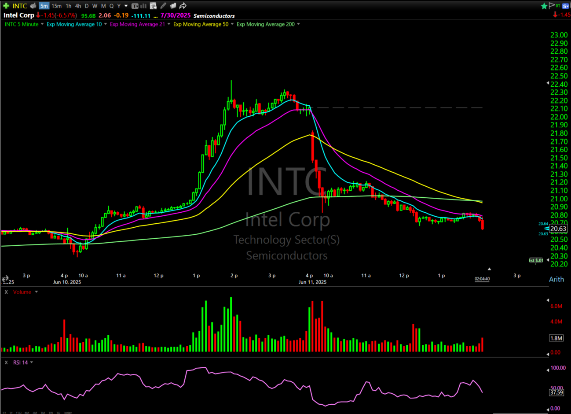Click the -111.11 value in header

click(141, 16)
